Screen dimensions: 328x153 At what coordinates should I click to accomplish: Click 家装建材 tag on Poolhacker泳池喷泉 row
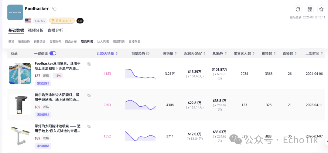click(43, 84)
